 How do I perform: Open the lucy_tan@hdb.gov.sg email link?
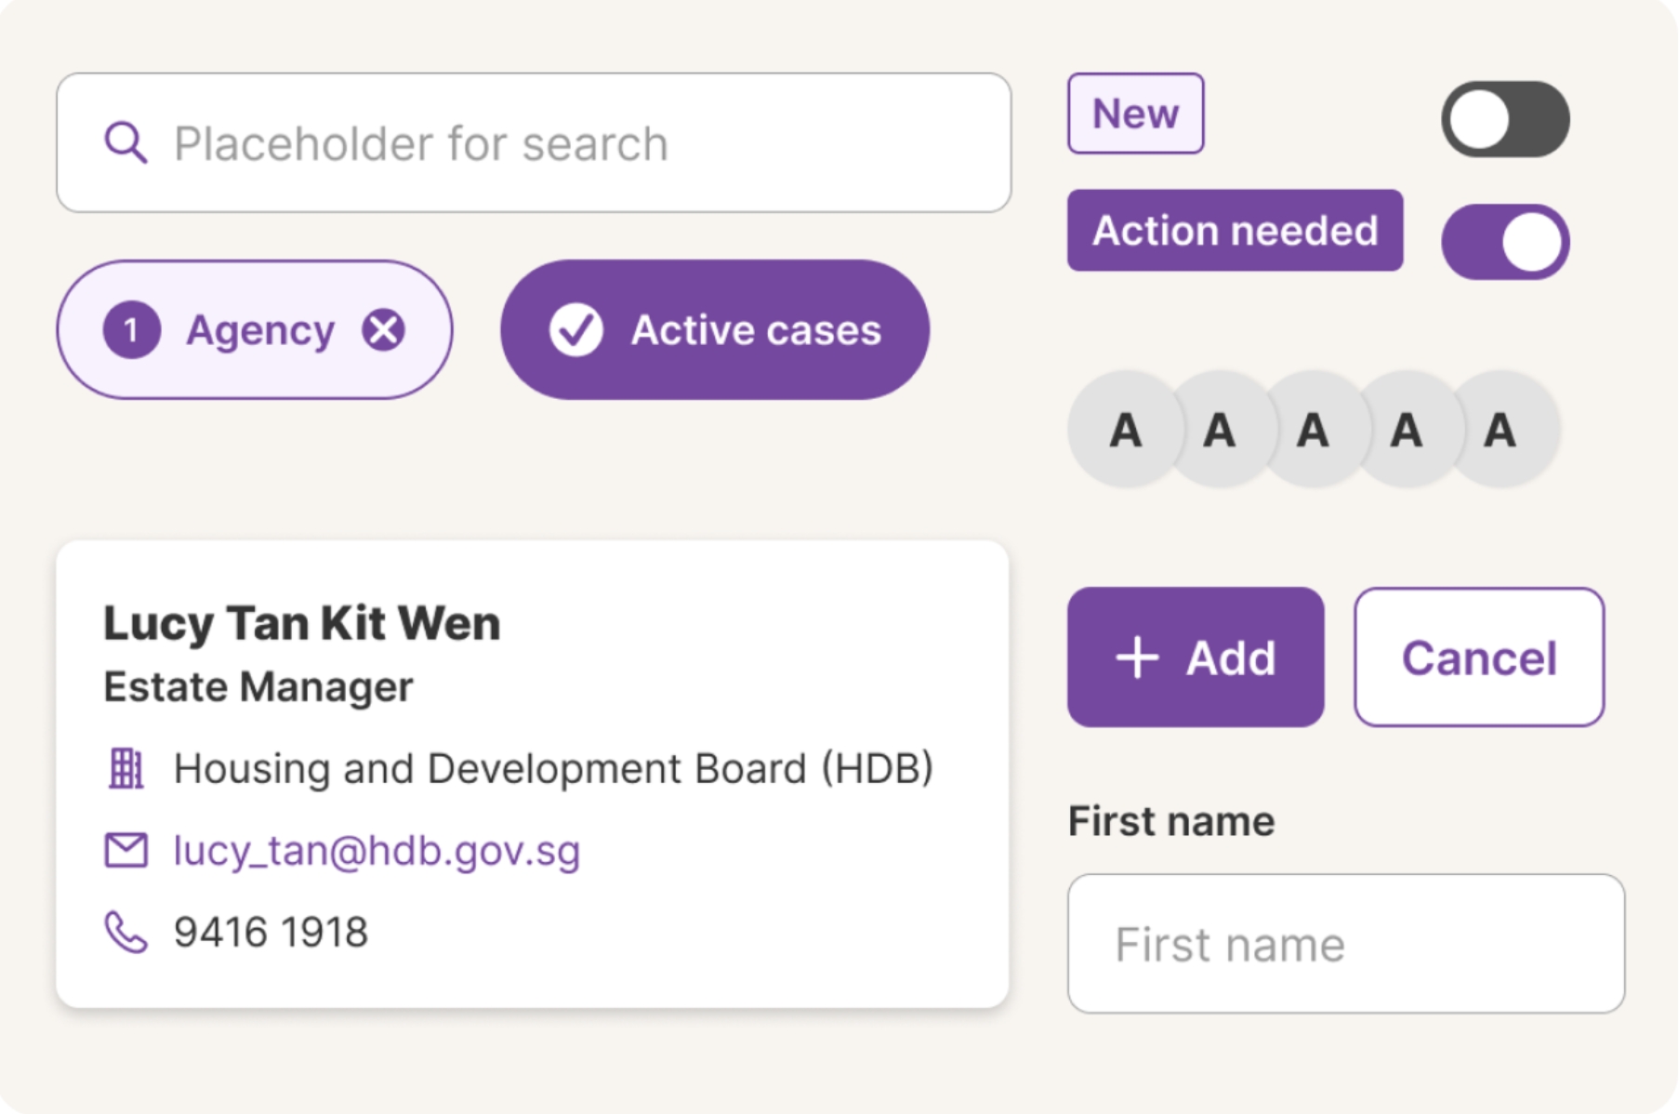(x=377, y=851)
